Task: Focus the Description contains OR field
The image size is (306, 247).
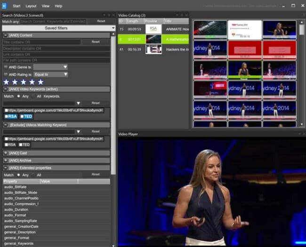Action: point(56,49)
